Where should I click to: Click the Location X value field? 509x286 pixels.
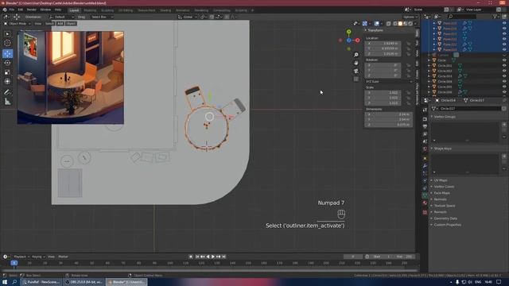point(383,43)
